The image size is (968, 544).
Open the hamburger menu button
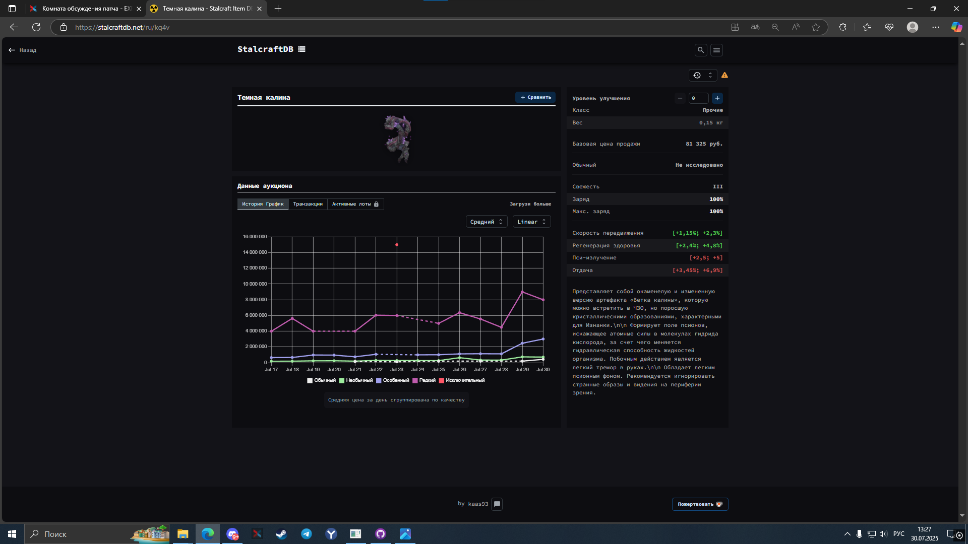(x=716, y=50)
